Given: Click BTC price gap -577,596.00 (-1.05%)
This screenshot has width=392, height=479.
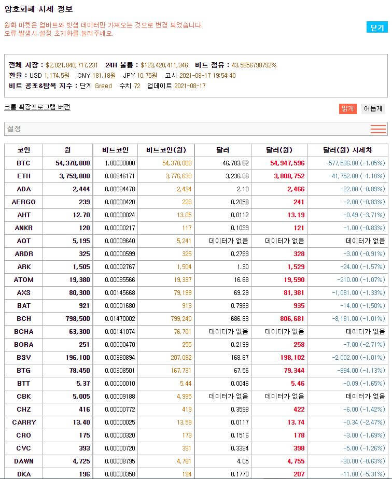Looking at the screenshot, I should tap(355, 163).
